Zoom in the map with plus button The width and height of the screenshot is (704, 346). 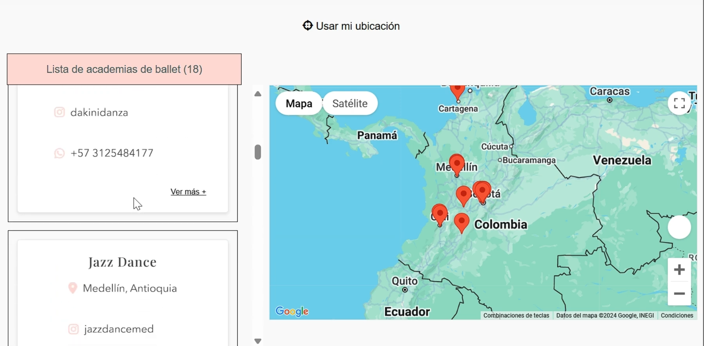pyautogui.click(x=679, y=270)
